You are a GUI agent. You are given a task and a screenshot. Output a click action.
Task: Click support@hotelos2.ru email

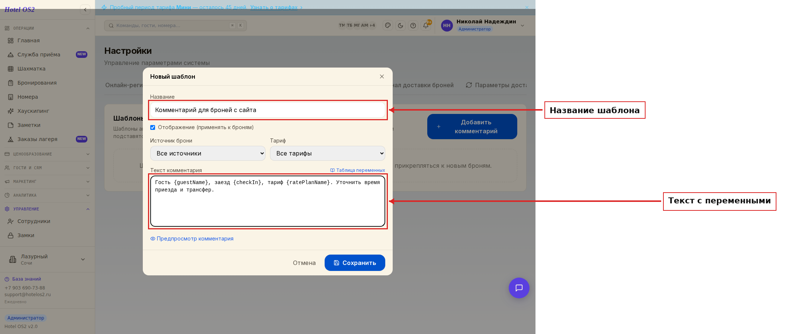pos(28,295)
